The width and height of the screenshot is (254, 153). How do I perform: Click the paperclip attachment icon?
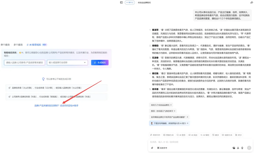pos(152,148)
